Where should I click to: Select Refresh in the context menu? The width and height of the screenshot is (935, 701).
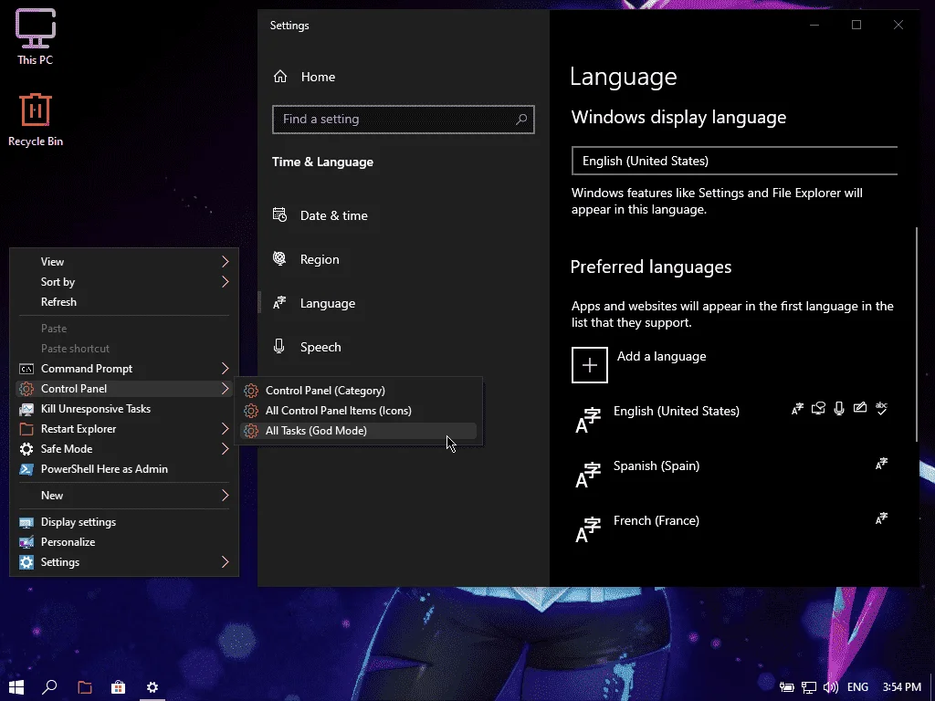tap(124, 301)
